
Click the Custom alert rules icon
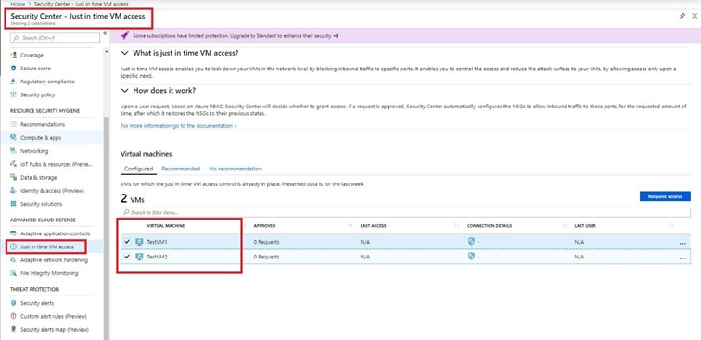click(x=13, y=316)
